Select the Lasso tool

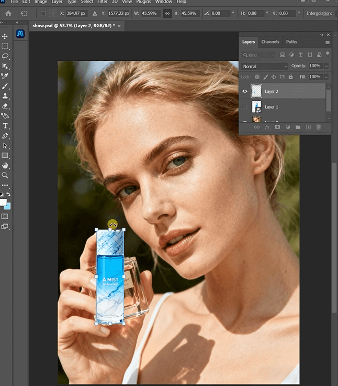[5, 56]
